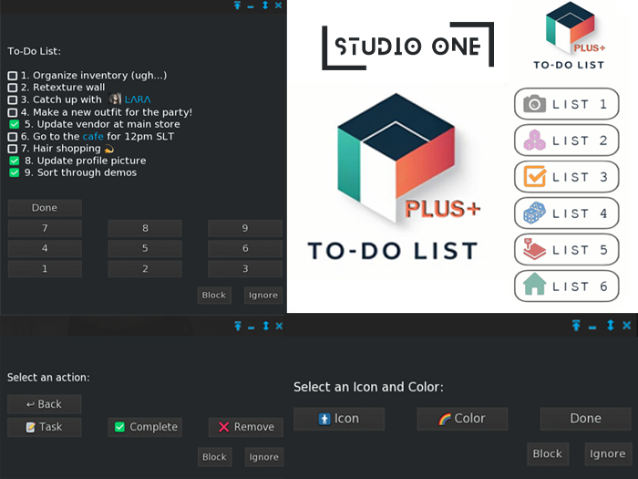Viewport: 638px width, 479px height.
Task: Click the Studio One logo
Action: [x=407, y=46]
